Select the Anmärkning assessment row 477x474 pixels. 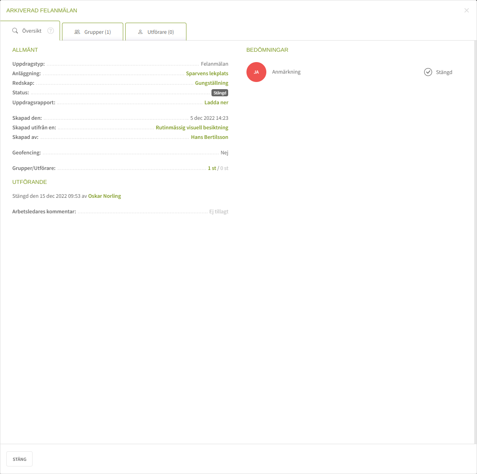pos(286,72)
